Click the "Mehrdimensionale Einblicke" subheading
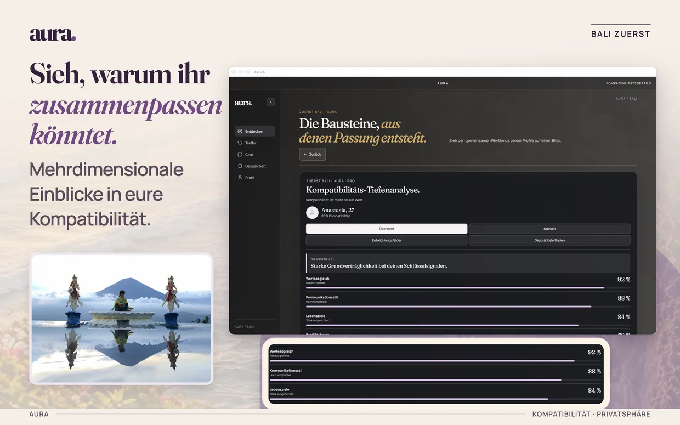 coord(106,194)
